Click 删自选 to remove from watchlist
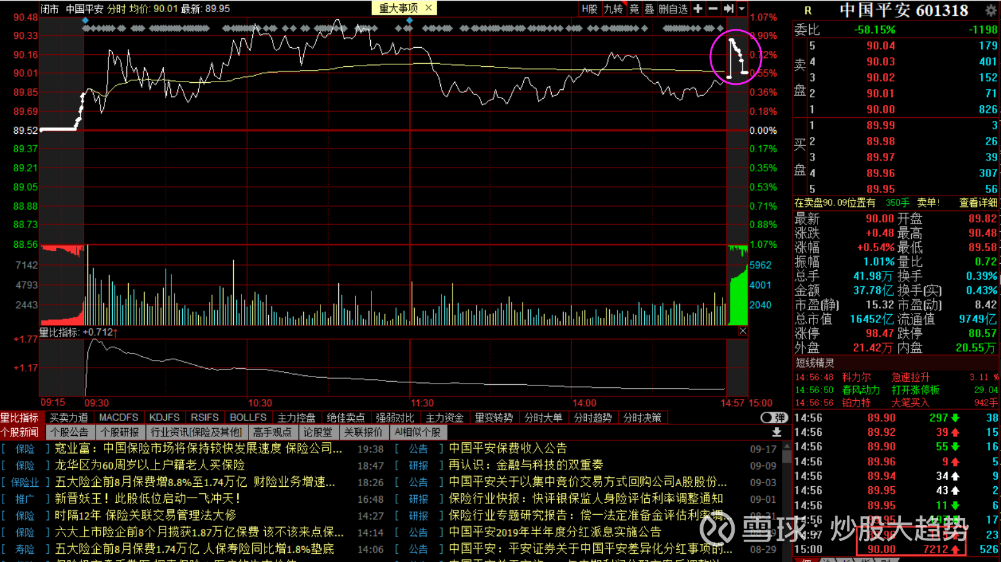1001x562 pixels. click(673, 8)
